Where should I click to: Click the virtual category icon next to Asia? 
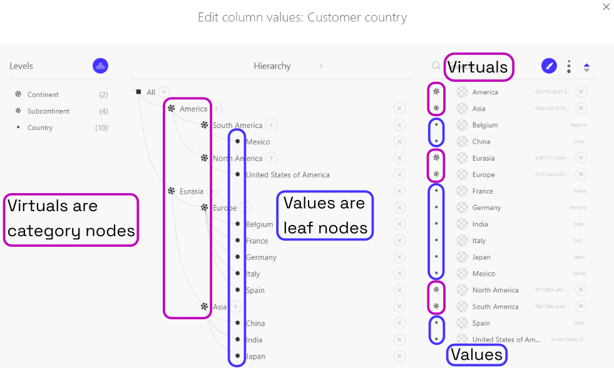(x=204, y=307)
